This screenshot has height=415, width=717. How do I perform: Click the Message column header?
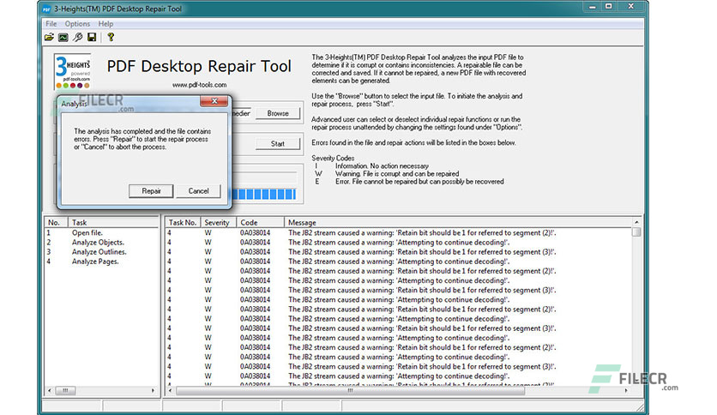click(x=458, y=223)
